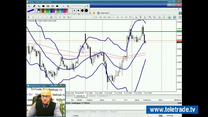The image size is (208, 117).
Task: Select the outlined rectangle shape tool
Action: pos(48,6)
